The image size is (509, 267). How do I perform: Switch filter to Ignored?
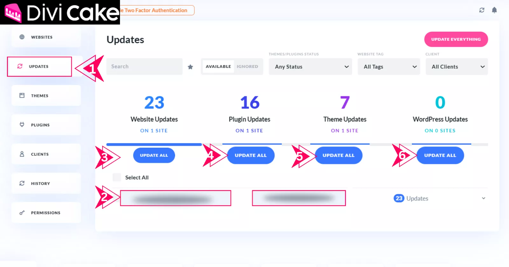point(247,66)
